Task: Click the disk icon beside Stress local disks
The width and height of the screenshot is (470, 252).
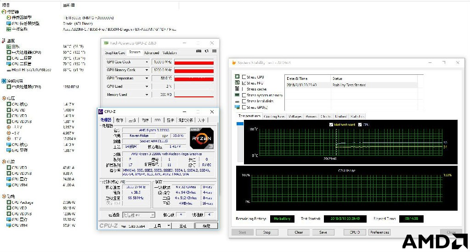Action: (237, 101)
